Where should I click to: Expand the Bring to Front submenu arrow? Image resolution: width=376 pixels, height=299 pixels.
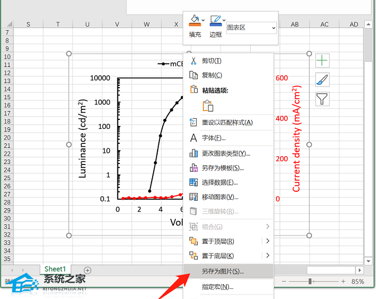pyautogui.click(x=267, y=240)
